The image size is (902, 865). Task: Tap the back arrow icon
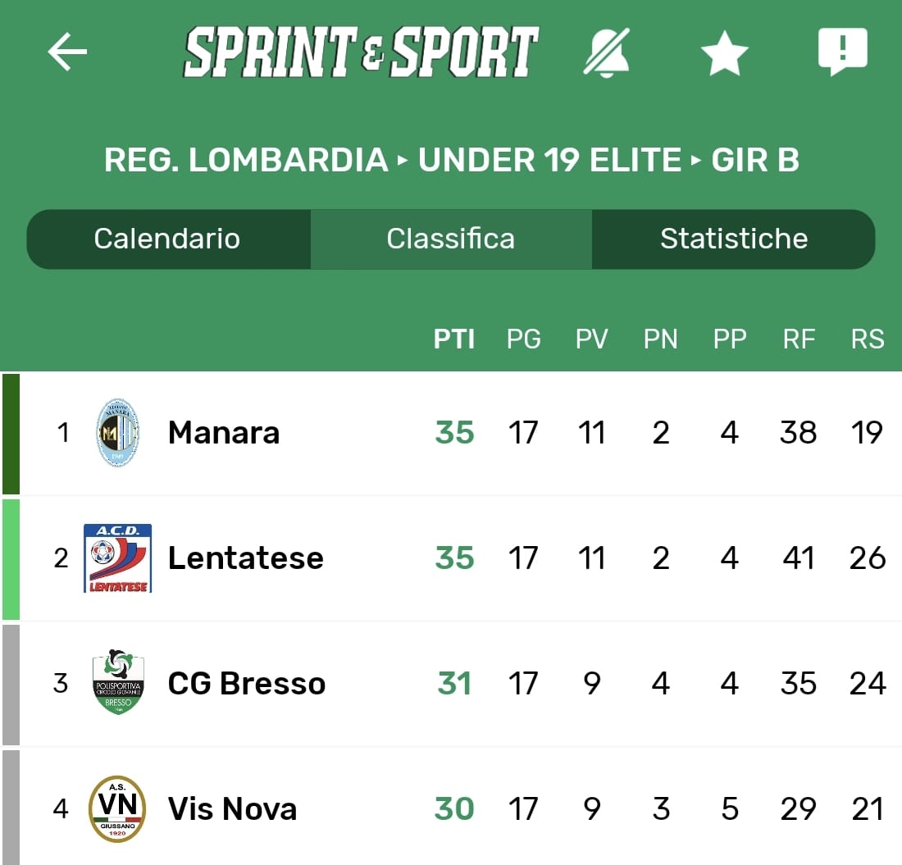[67, 52]
